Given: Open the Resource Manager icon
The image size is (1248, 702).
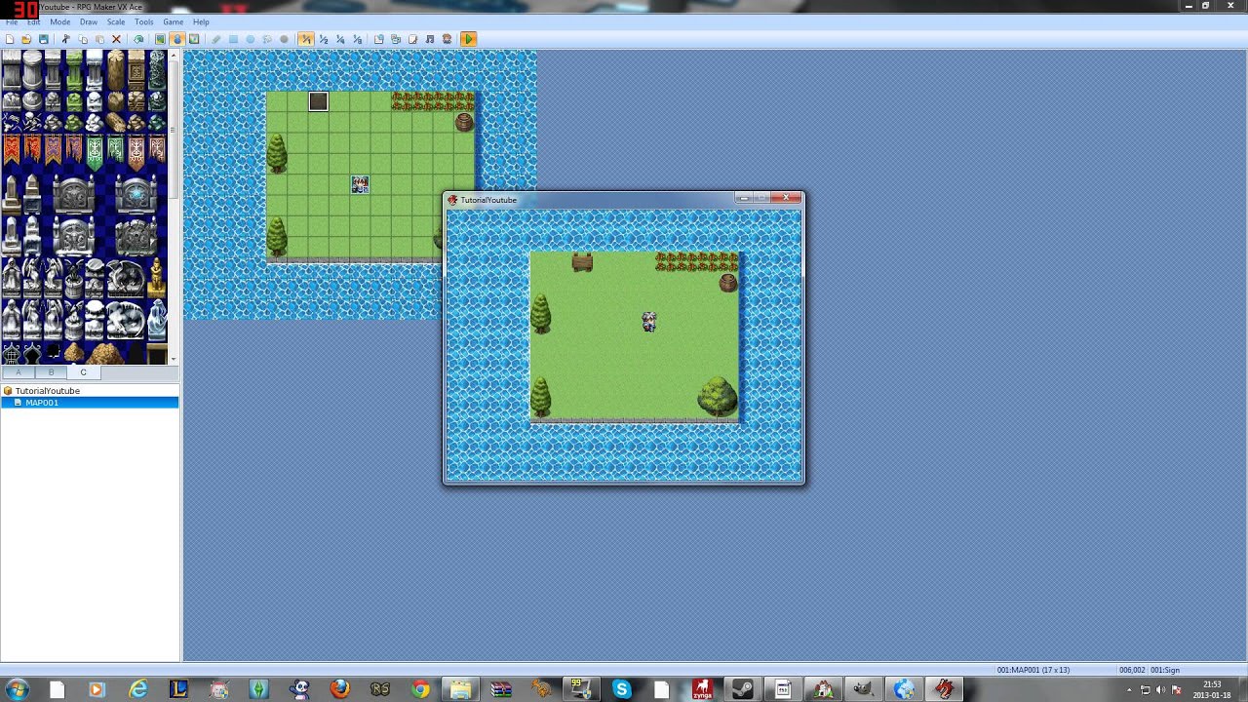Looking at the screenshot, I should (x=396, y=39).
